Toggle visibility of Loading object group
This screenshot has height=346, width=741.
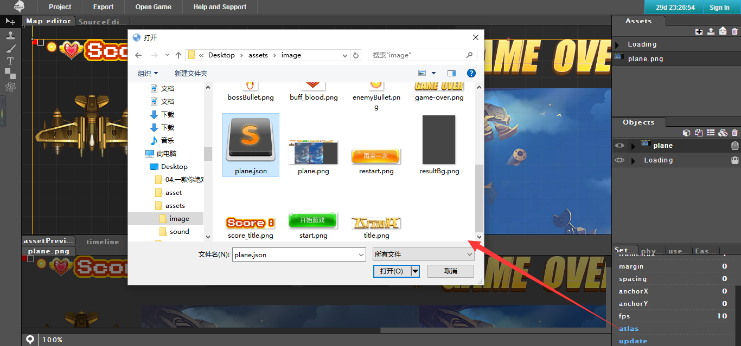619,160
